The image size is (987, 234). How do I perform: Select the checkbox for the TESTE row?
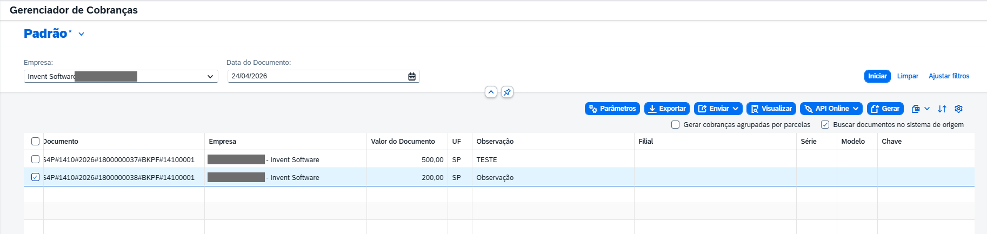(x=35, y=159)
